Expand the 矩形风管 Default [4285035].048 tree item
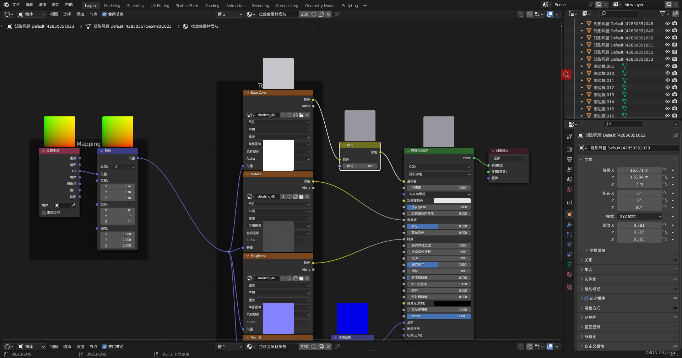 tap(582, 24)
